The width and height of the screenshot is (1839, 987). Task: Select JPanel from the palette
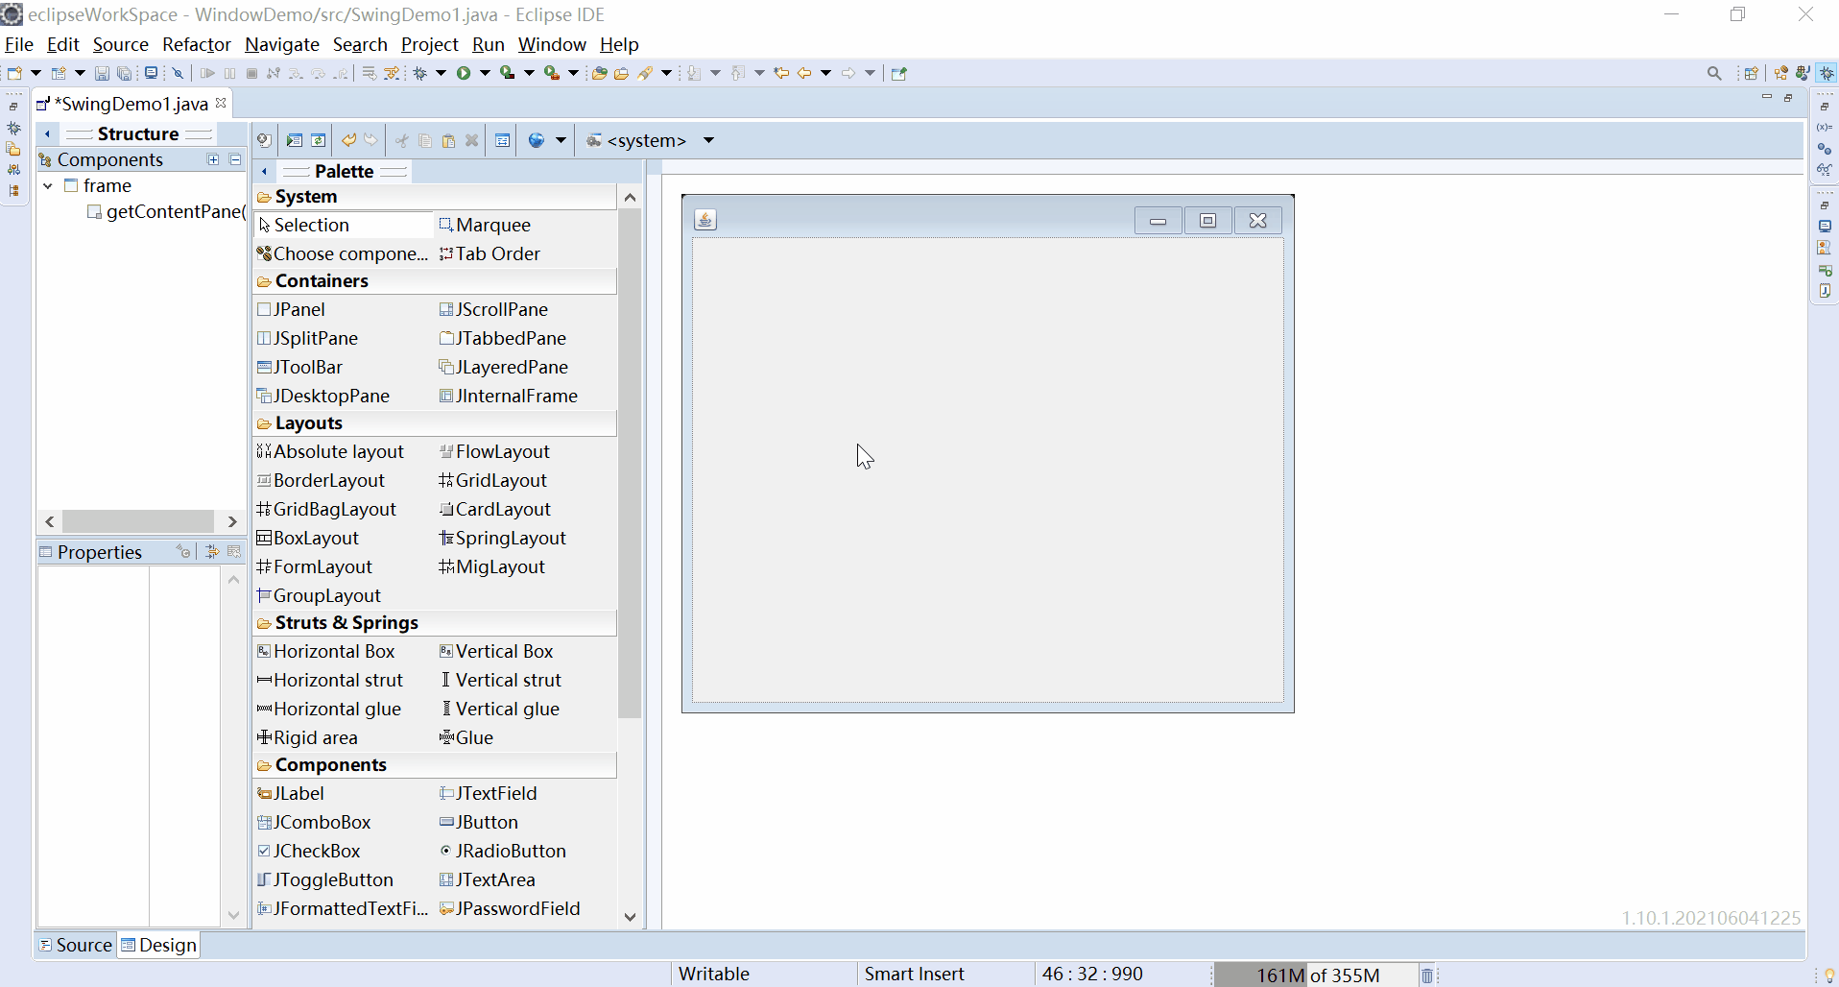[x=292, y=309]
